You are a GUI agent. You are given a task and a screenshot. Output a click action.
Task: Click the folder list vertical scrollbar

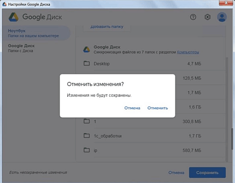tap(232, 139)
